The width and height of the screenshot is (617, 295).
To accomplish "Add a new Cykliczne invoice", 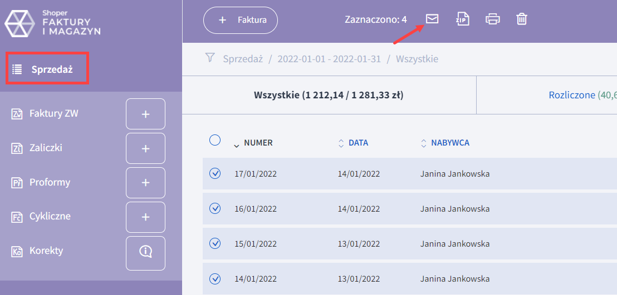I will point(145,217).
